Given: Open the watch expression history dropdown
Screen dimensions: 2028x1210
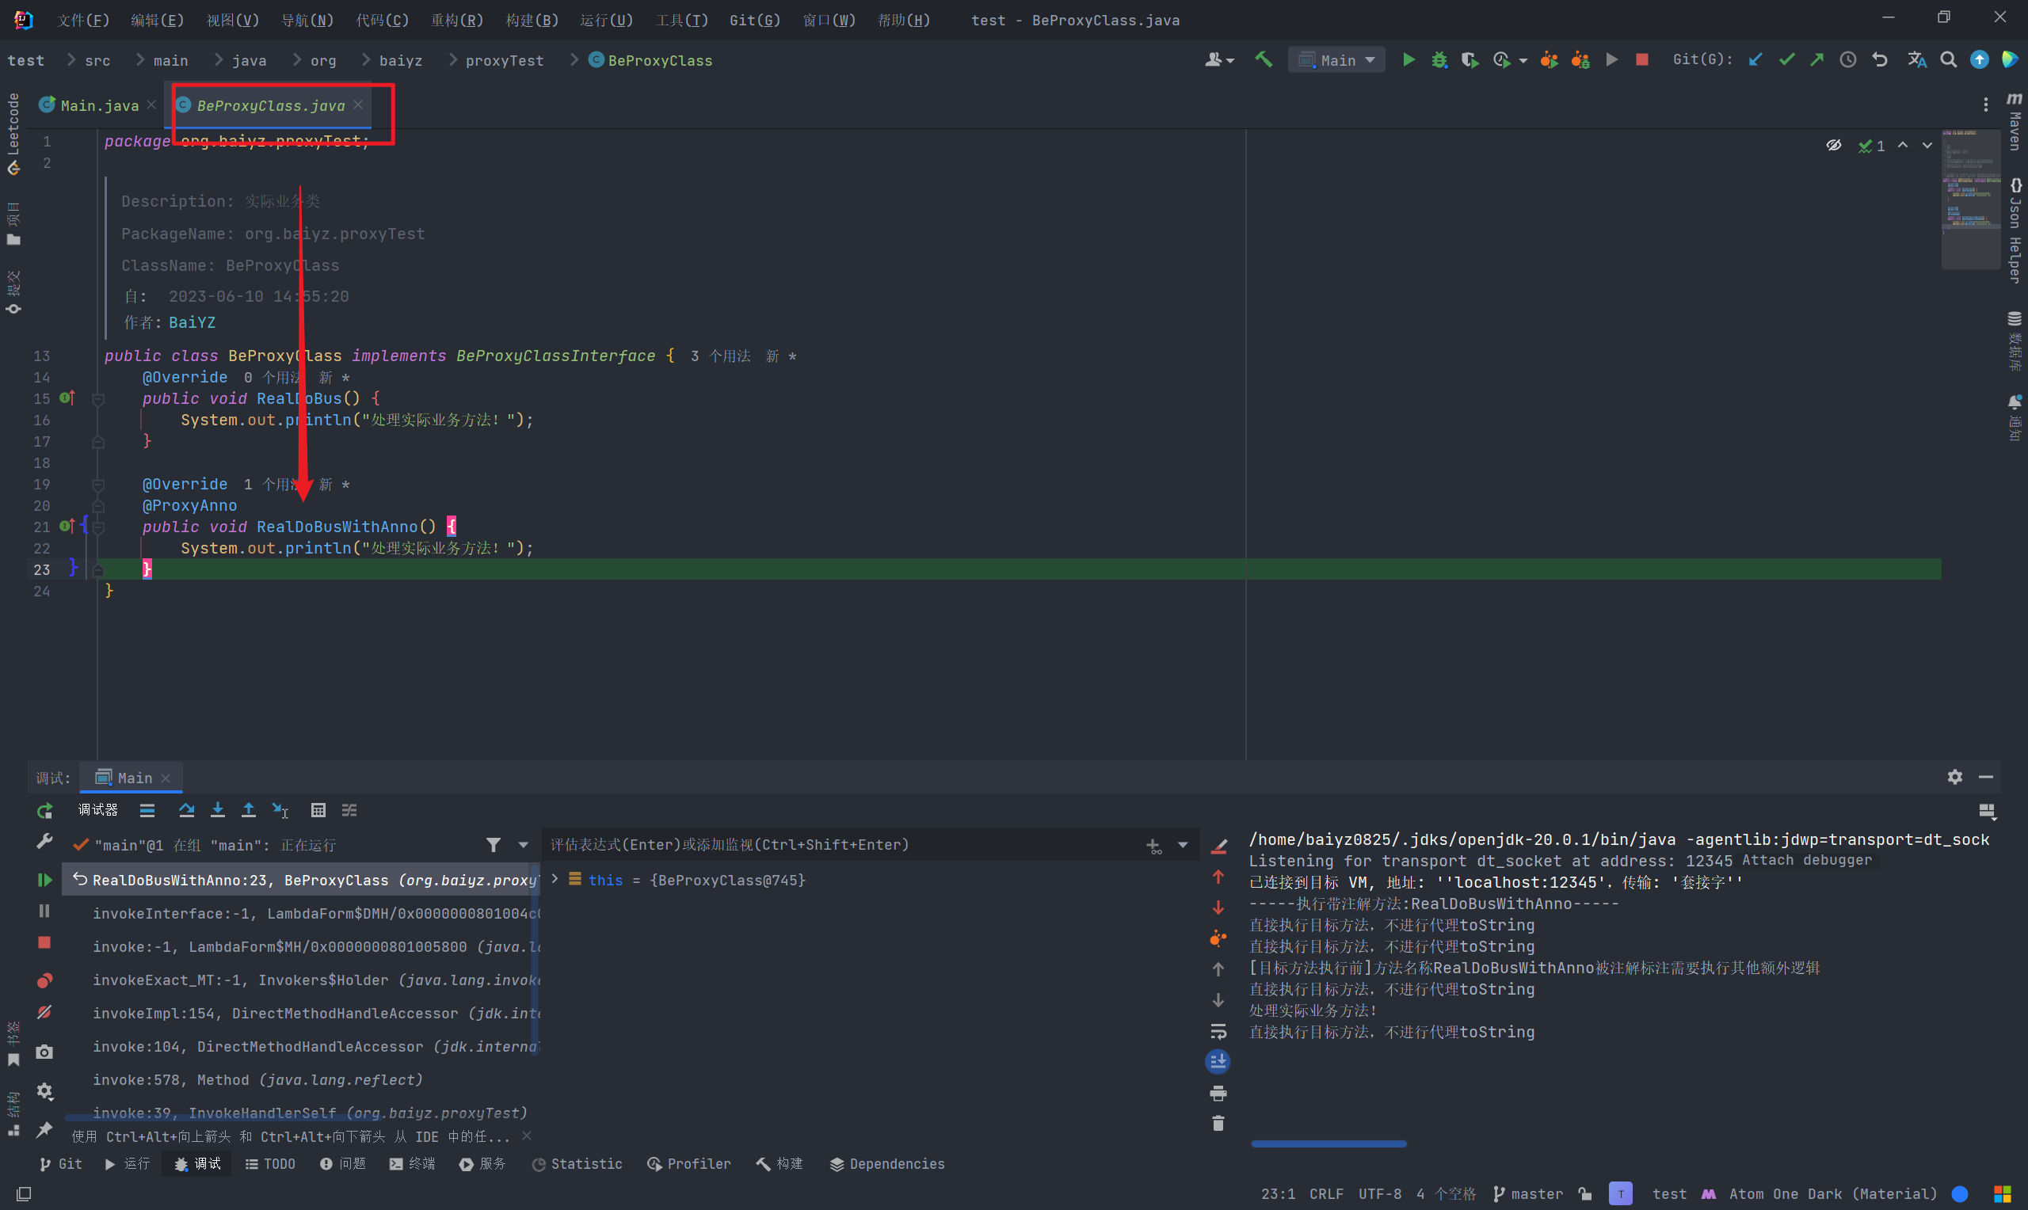Looking at the screenshot, I should [1184, 845].
